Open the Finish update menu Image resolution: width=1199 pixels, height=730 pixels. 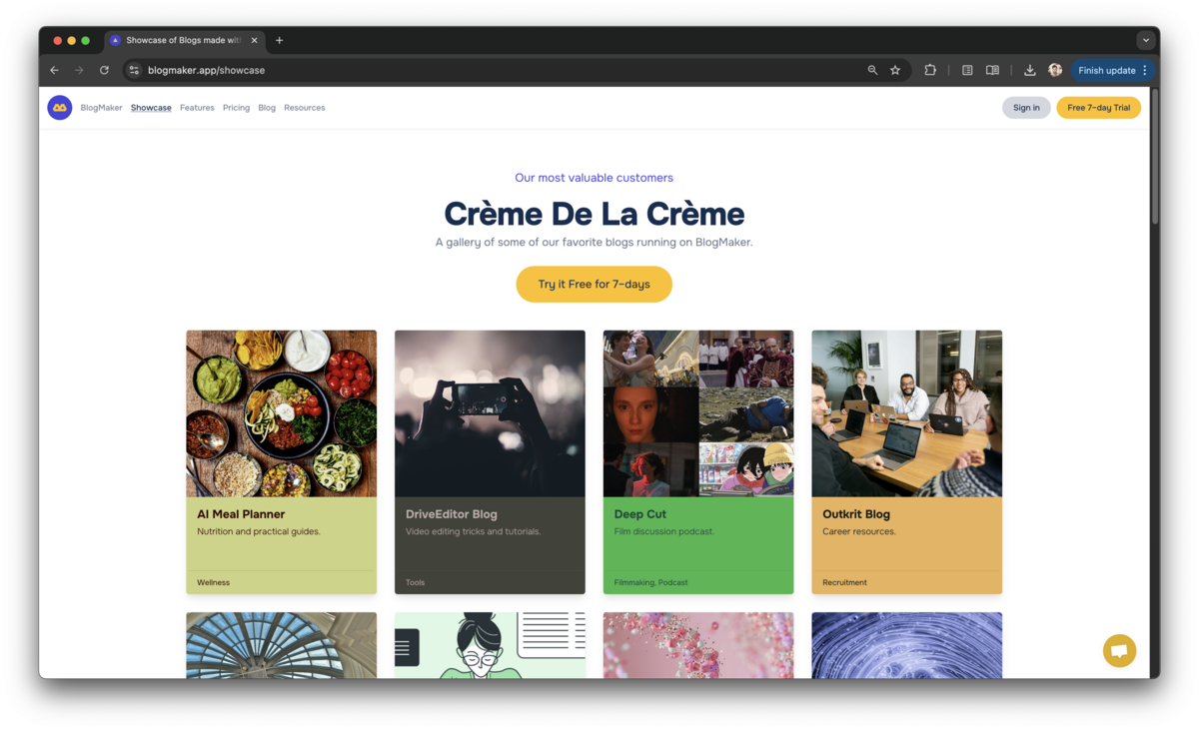click(x=1112, y=71)
